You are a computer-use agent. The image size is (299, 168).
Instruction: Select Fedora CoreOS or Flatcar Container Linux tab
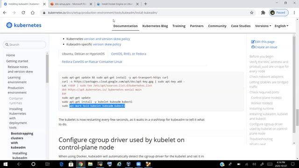click(x=92, y=62)
